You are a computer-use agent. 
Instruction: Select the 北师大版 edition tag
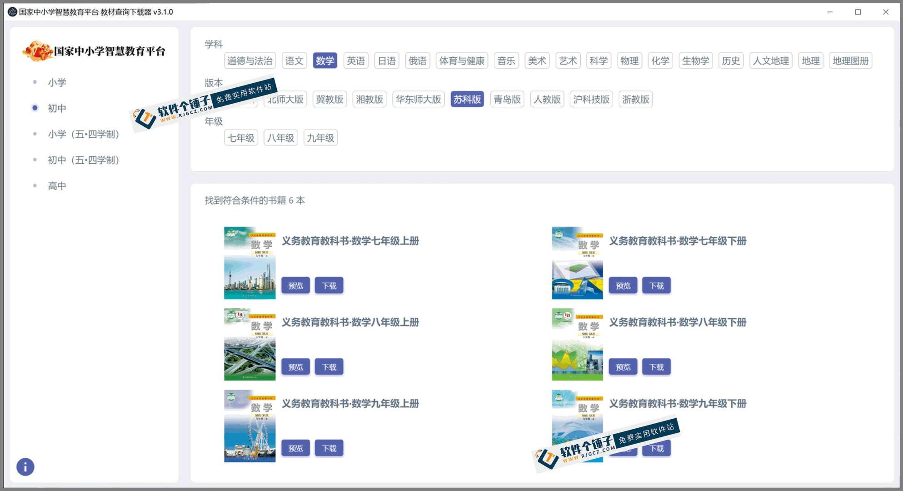coord(286,99)
